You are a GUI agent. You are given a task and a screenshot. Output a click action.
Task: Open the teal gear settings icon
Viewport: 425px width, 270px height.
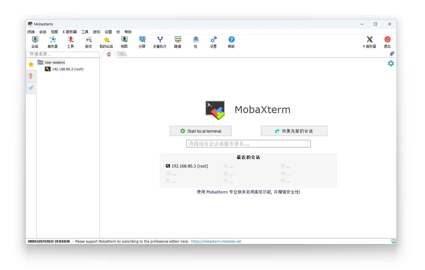point(391,63)
